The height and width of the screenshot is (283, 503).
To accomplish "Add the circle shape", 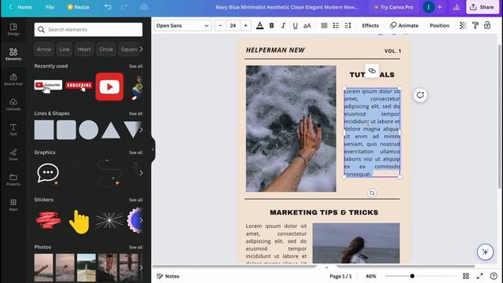I will coord(89,130).
